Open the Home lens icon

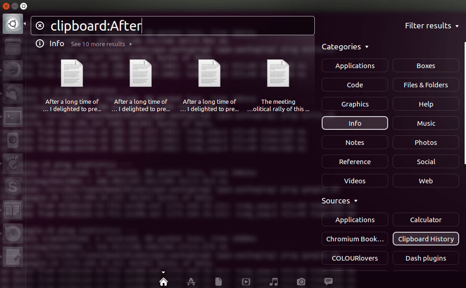[x=164, y=282]
